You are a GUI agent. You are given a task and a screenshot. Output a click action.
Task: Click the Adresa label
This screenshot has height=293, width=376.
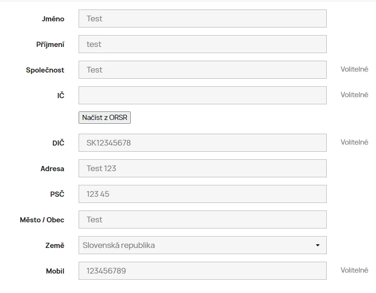click(52, 169)
